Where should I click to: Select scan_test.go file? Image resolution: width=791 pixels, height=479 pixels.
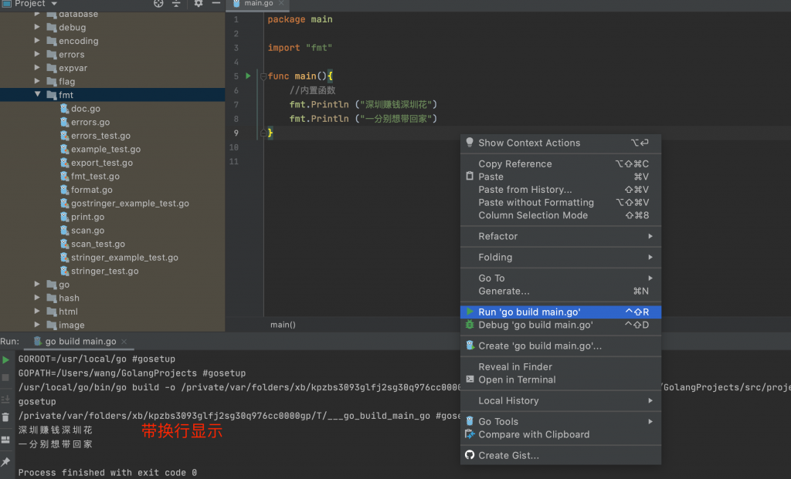[x=98, y=245]
